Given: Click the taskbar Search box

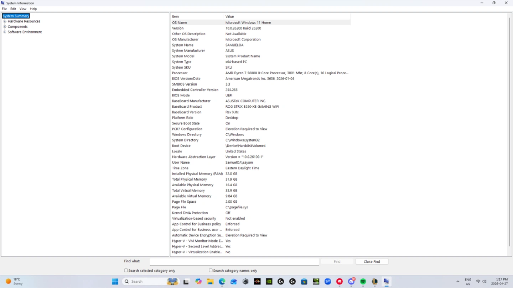Looking at the screenshot, I should (x=150, y=282).
